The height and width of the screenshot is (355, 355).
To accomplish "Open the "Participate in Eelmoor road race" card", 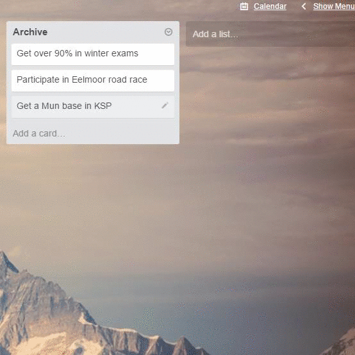I will click(x=93, y=81).
